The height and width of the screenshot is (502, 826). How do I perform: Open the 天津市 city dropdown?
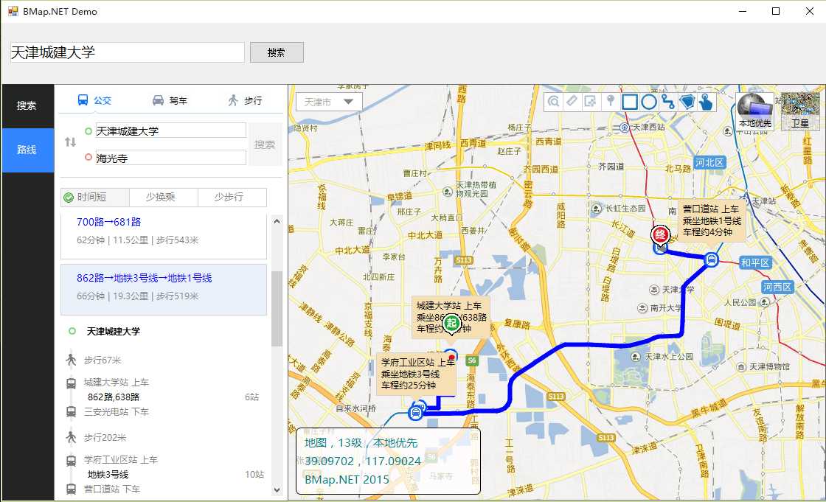329,102
